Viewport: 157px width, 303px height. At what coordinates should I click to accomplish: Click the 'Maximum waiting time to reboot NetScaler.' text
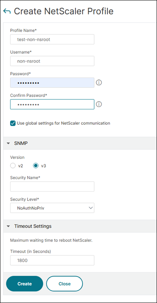point(52,241)
